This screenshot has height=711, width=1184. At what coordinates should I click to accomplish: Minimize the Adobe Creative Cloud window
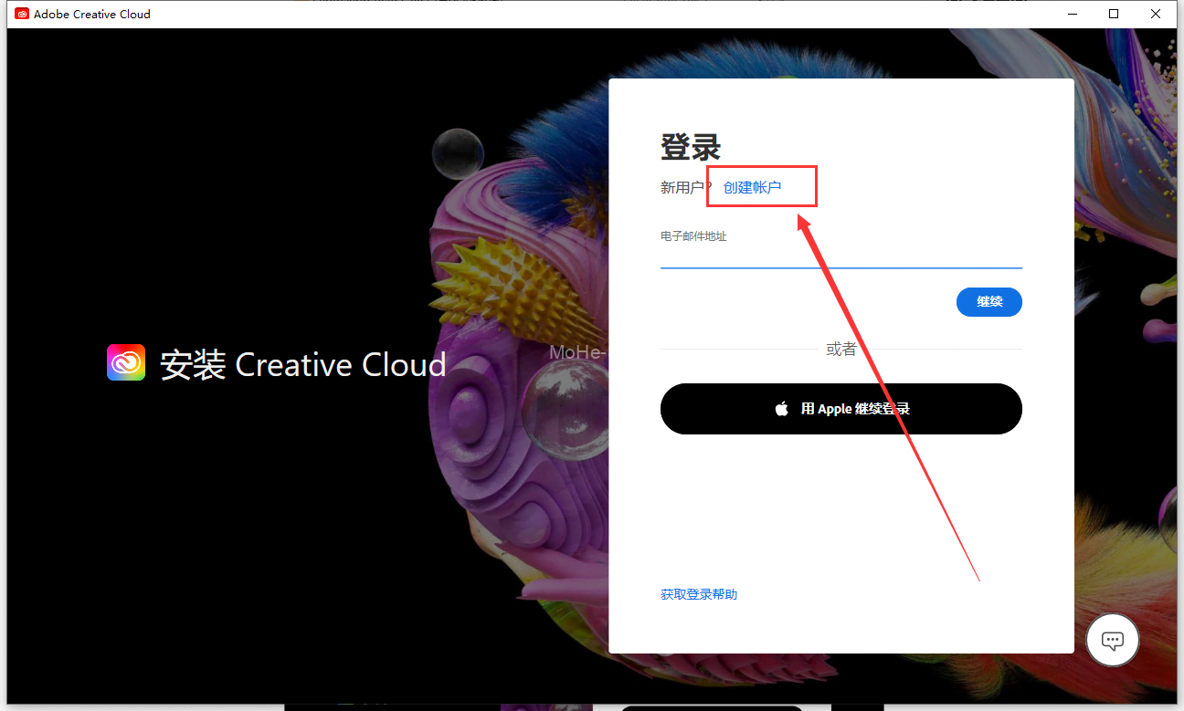click(x=1071, y=14)
